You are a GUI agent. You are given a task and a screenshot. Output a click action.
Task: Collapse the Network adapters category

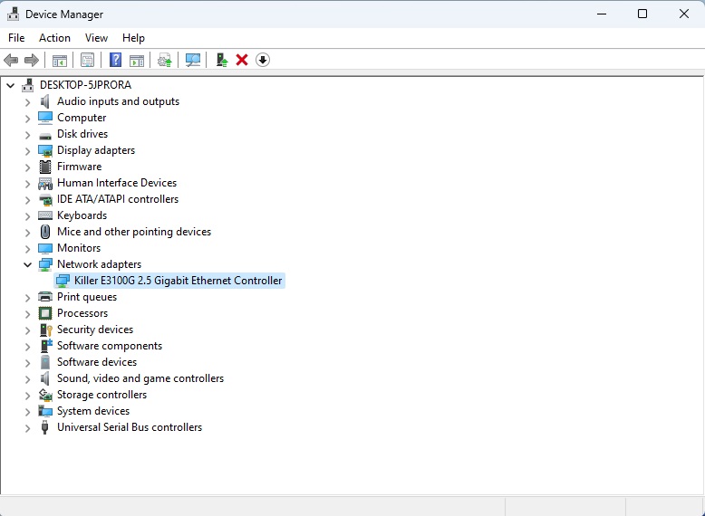pyautogui.click(x=27, y=264)
